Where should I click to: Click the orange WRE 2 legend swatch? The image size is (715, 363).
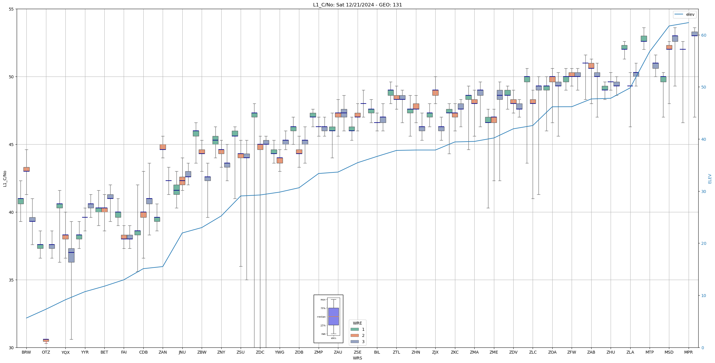click(x=354, y=335)
